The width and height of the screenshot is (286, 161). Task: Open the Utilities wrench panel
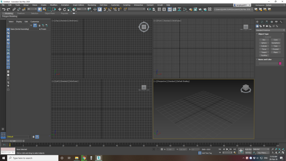281,22
